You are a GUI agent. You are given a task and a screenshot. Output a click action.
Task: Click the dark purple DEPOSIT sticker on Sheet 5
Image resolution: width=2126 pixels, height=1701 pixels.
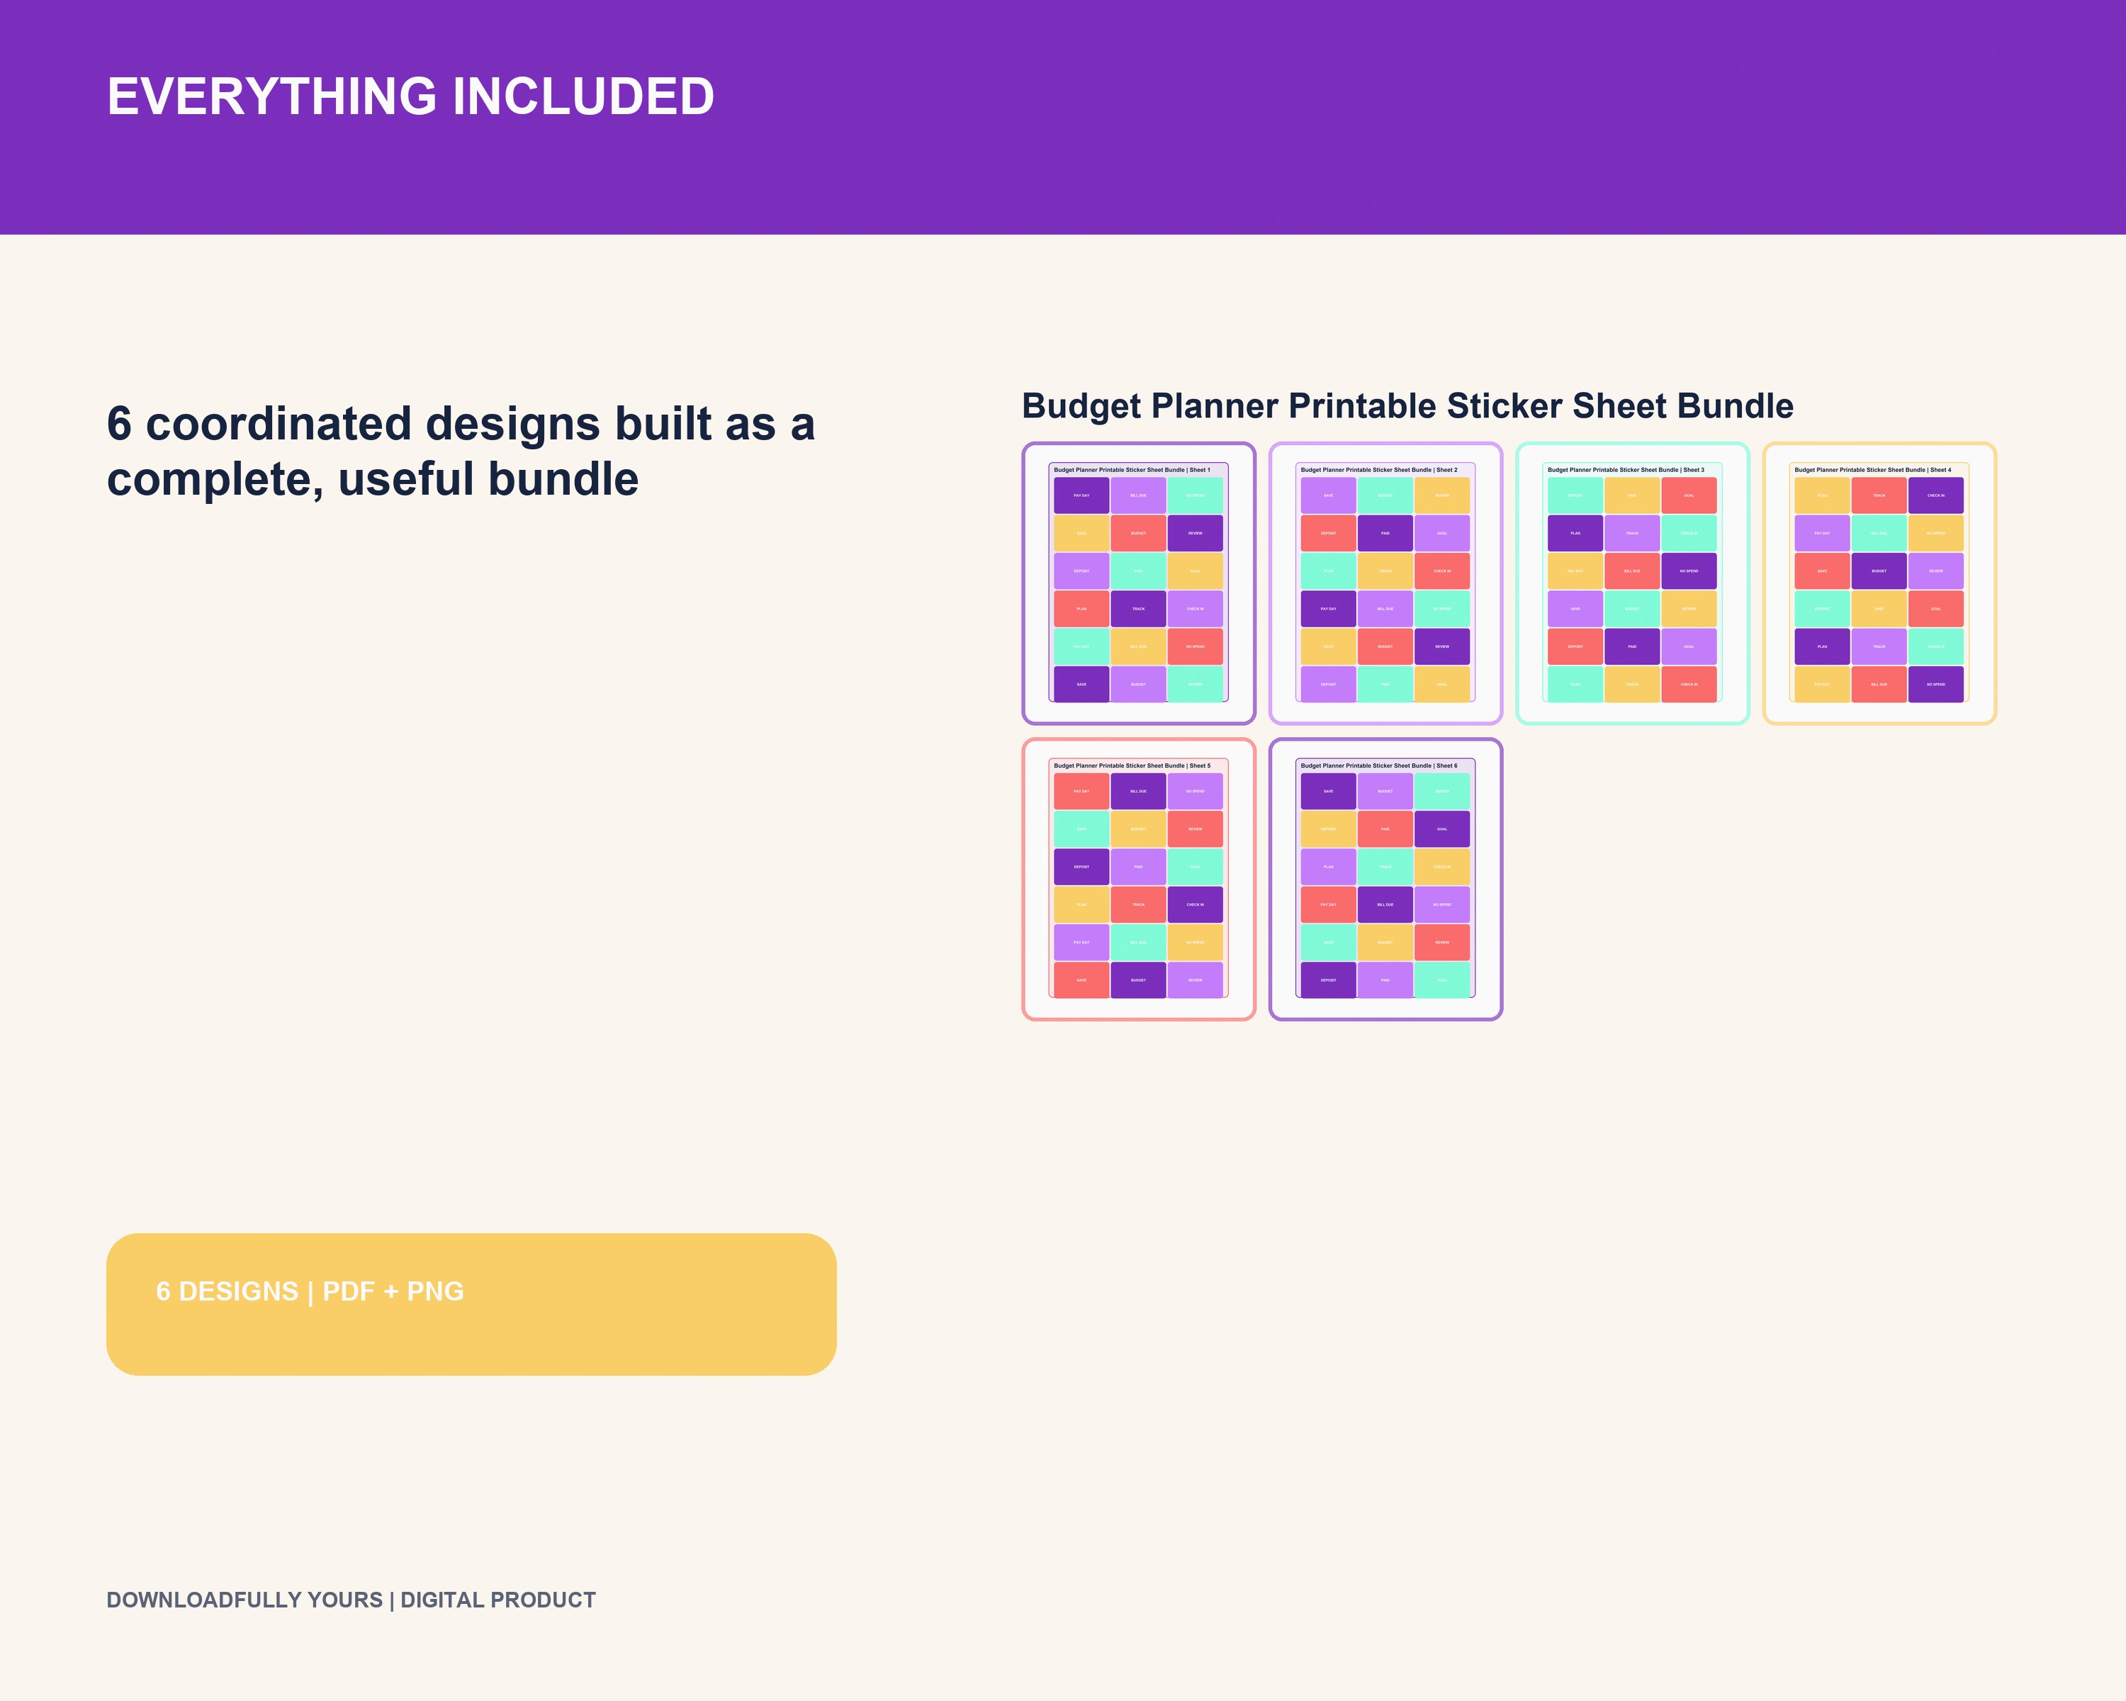(x=1081, y=867)
